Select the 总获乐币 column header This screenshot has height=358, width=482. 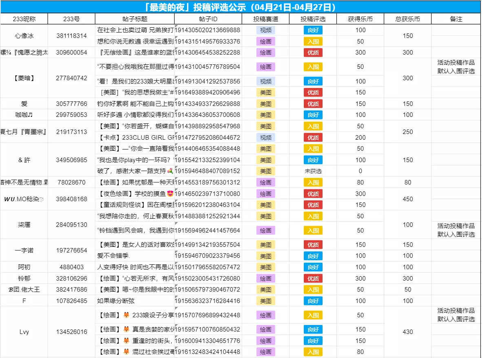point(408,19)
